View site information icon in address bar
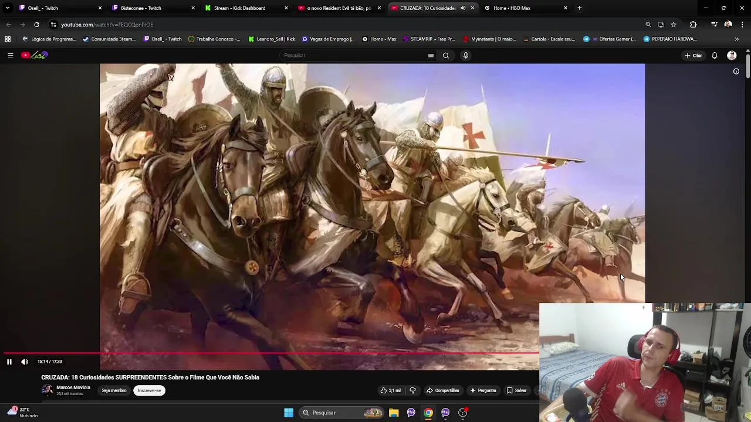The image size is (751, 422). pos(53,25)
